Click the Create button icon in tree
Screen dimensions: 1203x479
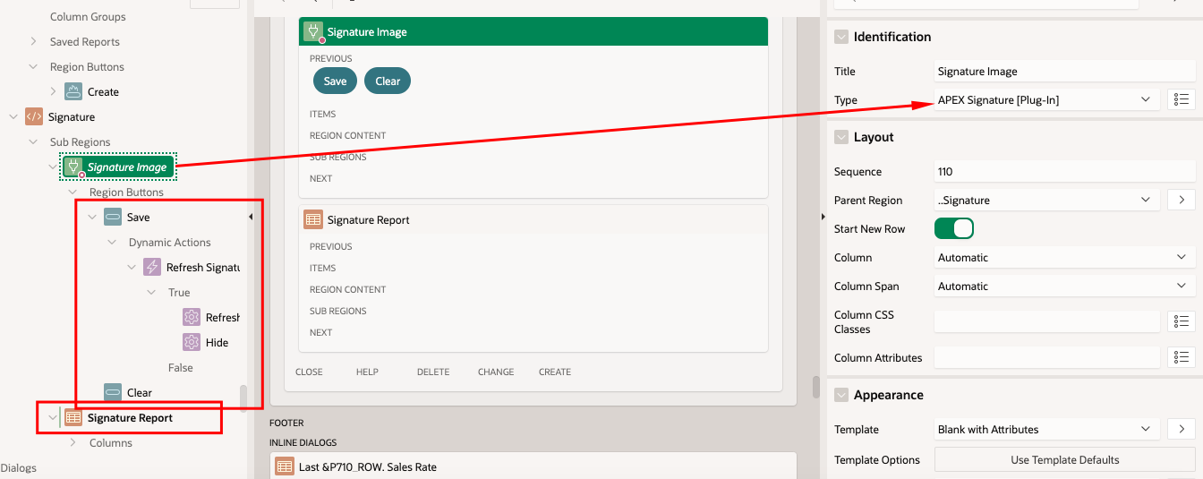click(x=74, y=91)
